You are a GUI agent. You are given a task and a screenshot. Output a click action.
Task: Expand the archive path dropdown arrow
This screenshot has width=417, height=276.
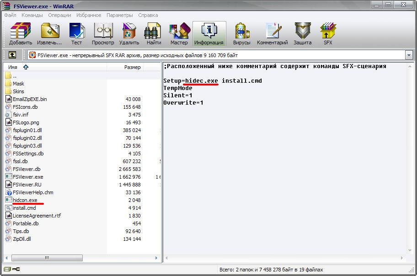(409, 55)
